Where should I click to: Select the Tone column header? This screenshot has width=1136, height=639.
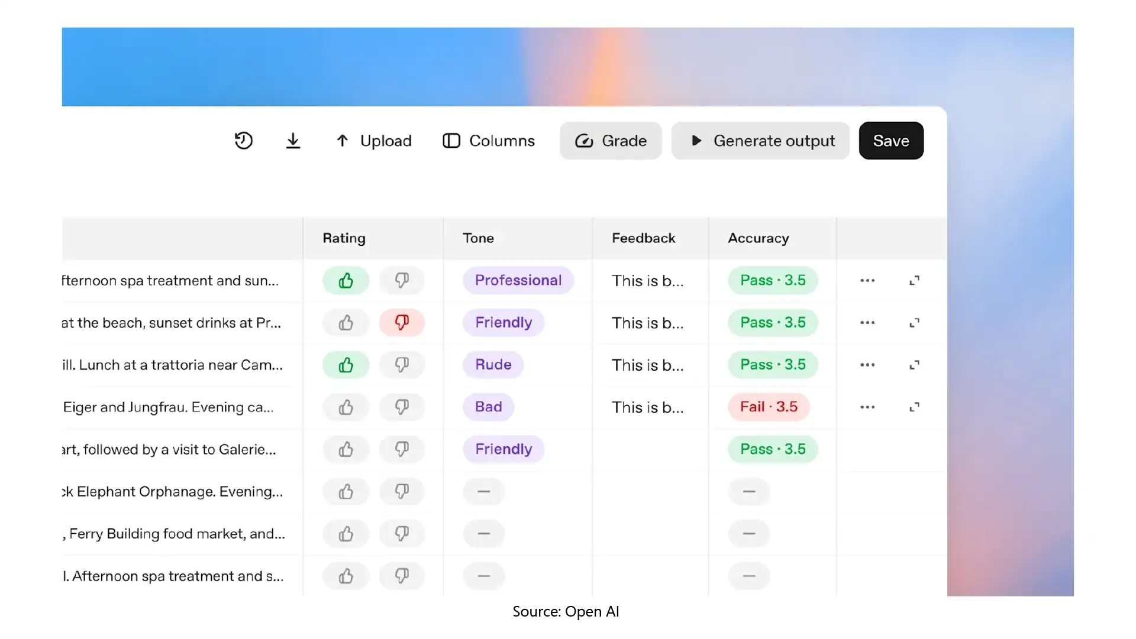tap(478, 238)
